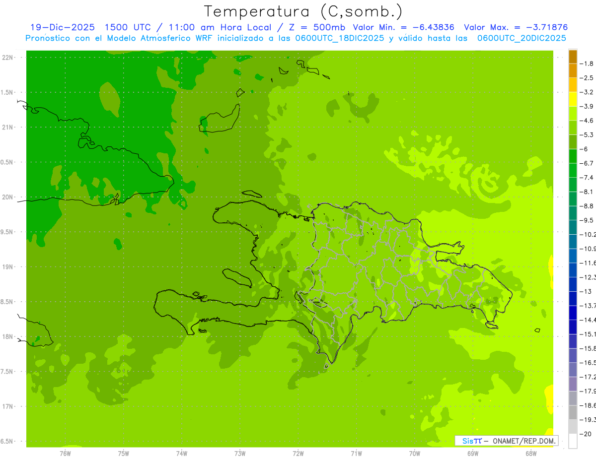Click the '19N' latitude label
This screenshot has height=460, width=596.
coord(7,267)
